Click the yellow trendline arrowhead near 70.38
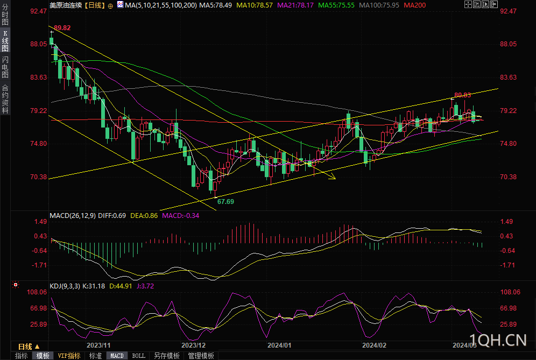536x360 pixels. click(333, 177)
